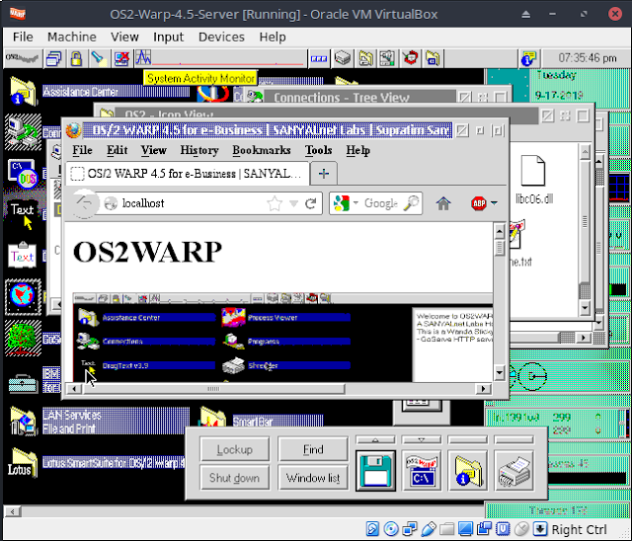Screen dimensions: 632x541
Task: Open the System Activity Monitor graph icon
Action: click(143, 57)
